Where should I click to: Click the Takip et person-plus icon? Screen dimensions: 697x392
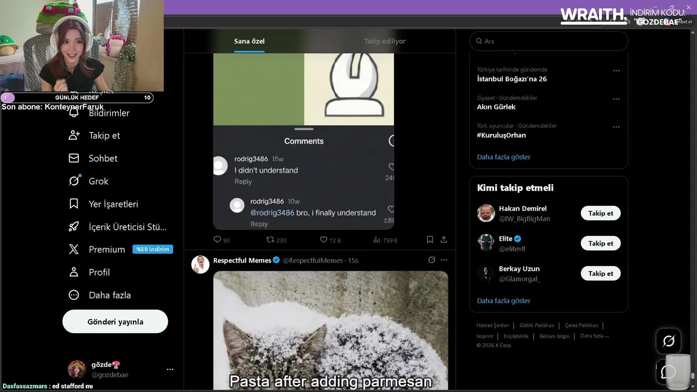[74, 136]
